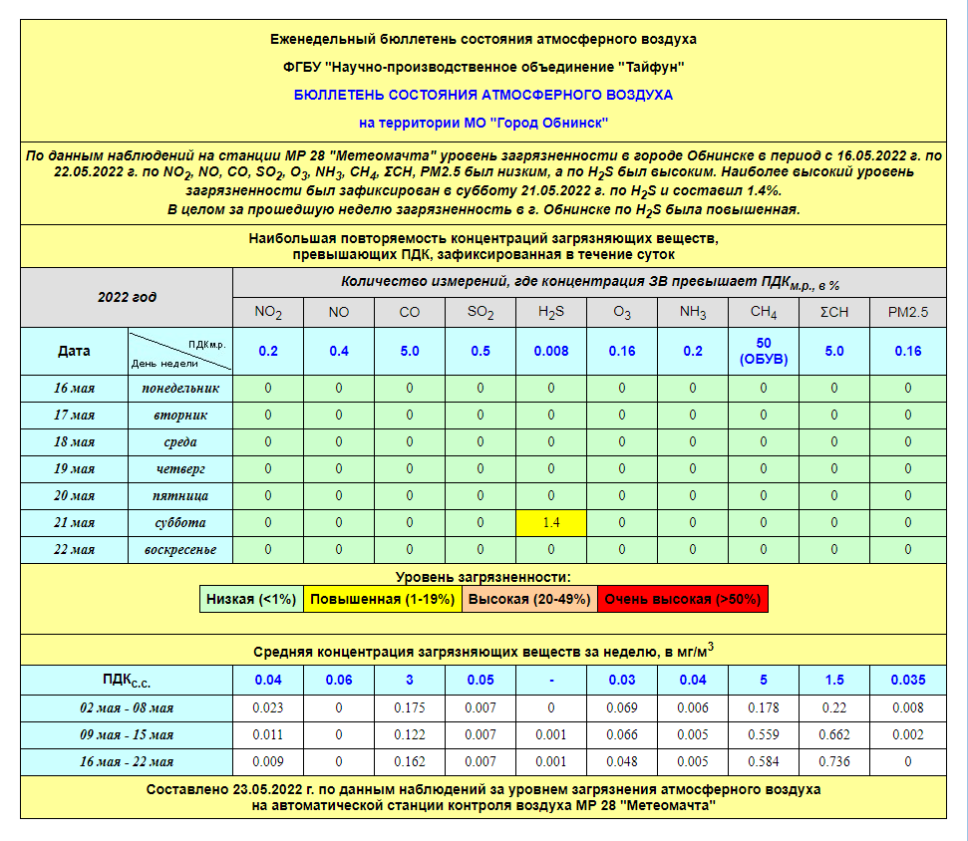Select the '16 мая' date cell
Screen dimensions: 968x841
coord(75,388)
